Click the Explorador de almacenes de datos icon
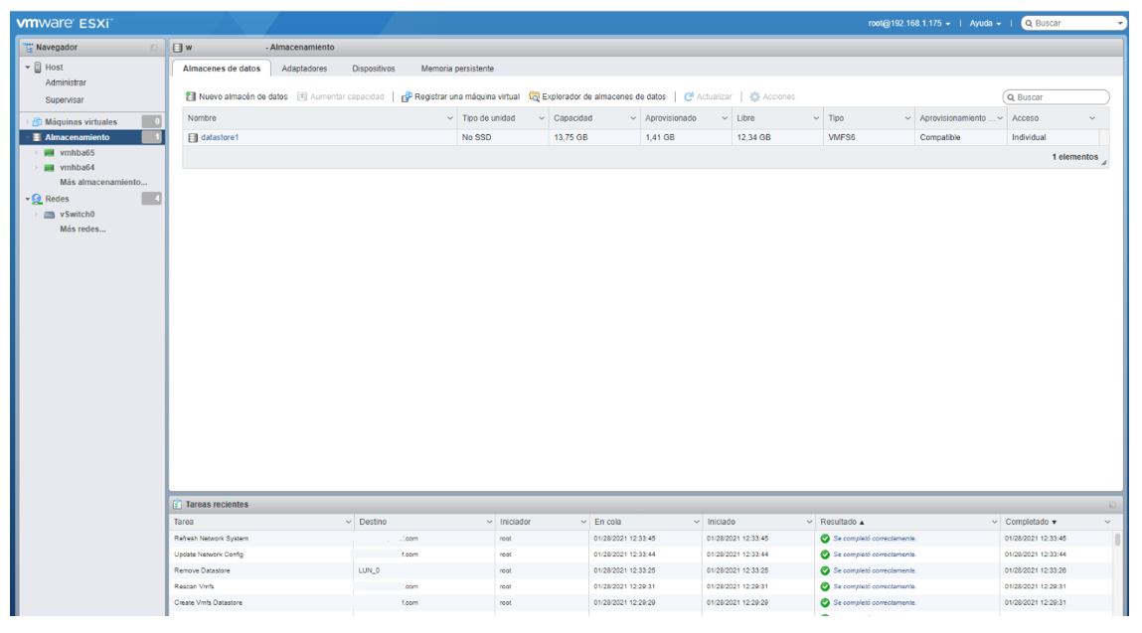This screenshot has height=633, width=1142. (x=534, y=96)
